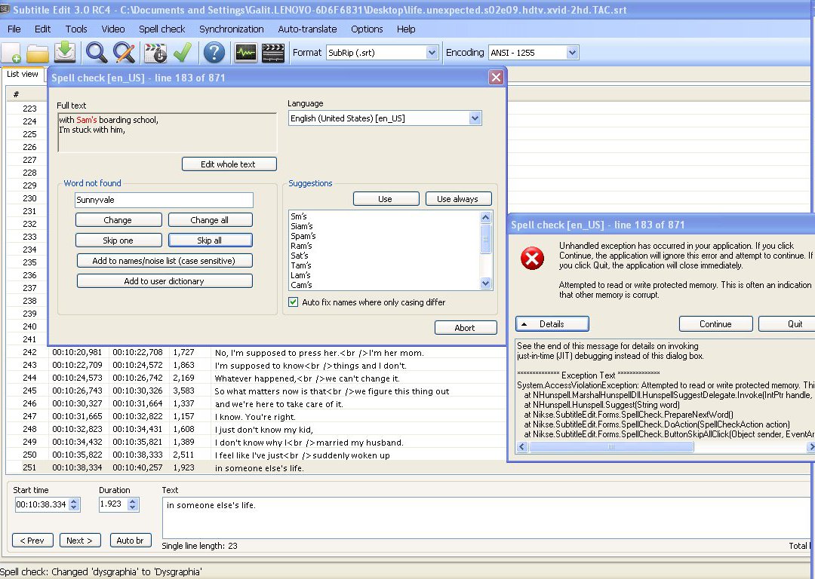The height and width of the screenshot is (579, 815).
Task: Start spell check via green checkmark icon
Action: 183,53
